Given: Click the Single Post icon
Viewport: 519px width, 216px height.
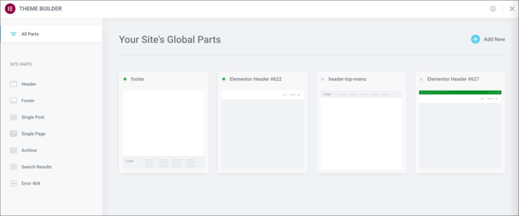Looking at the screenshot, I should coord(14,117).
